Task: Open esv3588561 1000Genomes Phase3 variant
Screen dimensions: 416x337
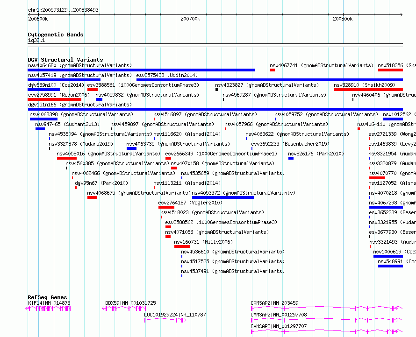Action: point(143,85)
